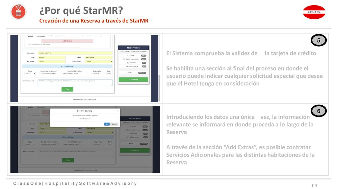Click the Exp. date field in step 5 screenshot
Viewport: 337px width, 189px height.
pyautogui.click(x=97, y=73)
